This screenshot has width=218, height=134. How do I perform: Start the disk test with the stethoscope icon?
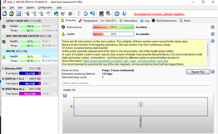point(27,14)
